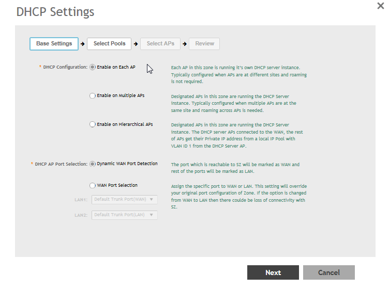Screen dimensions: 389x290
Task: Go to the Select Pools step
Action: pyautogui.click(x=109, y=44)
